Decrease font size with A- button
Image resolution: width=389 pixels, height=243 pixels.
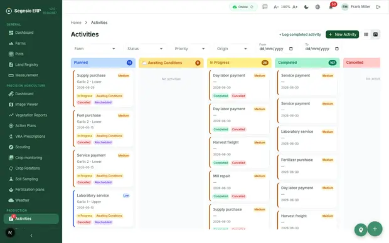click(276, 7)
